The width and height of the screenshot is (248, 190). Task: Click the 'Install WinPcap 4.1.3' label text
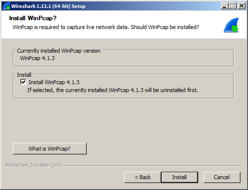(54, 82)
